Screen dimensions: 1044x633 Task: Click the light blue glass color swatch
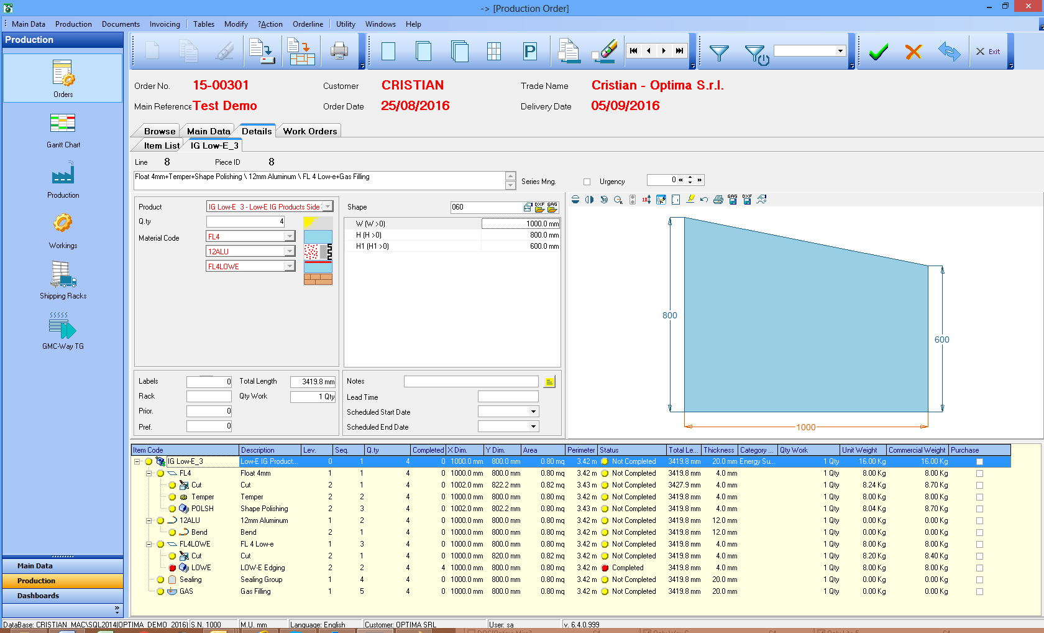[x=318, y=237]
